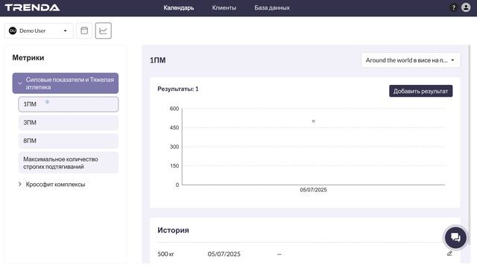Open the help question mark icon
The width and height of the screenshot is (477, 268).
453,7
